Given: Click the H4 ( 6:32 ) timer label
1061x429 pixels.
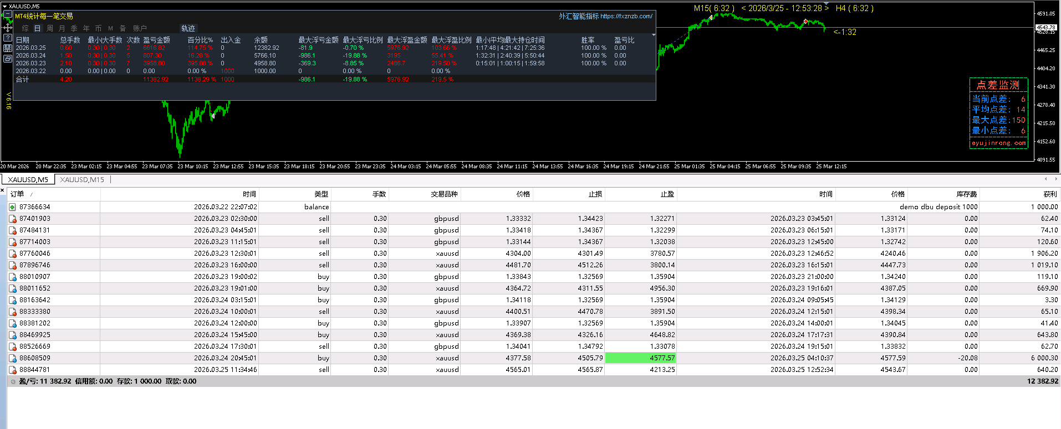Looking at the screenshot, I should coord(854,8).
